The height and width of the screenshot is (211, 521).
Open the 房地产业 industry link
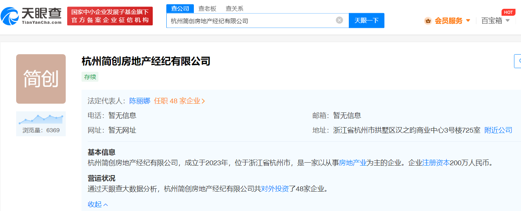pyautogui.click(x=353, y=163)
